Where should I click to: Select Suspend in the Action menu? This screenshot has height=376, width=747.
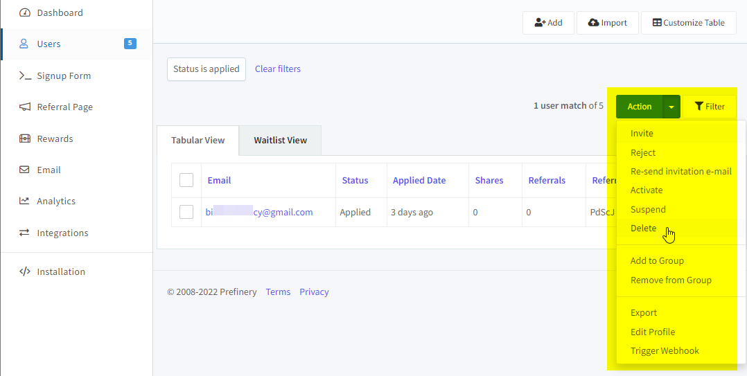pos(648,209)
